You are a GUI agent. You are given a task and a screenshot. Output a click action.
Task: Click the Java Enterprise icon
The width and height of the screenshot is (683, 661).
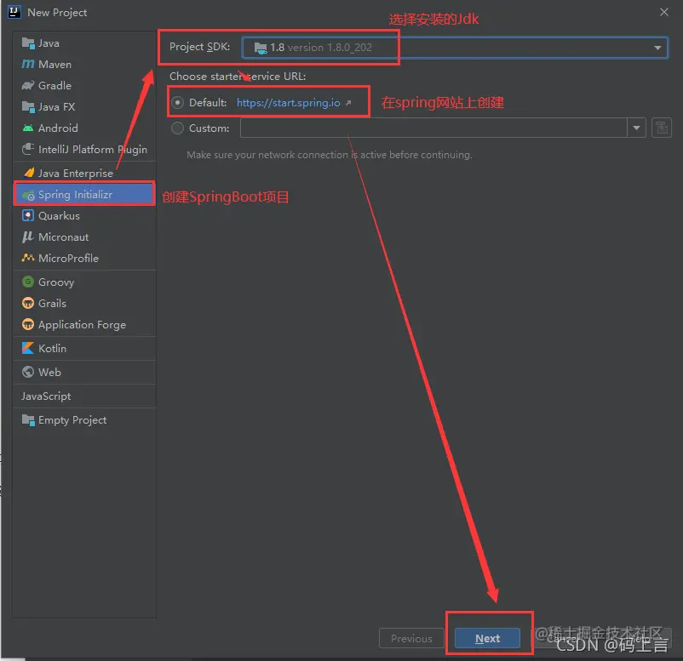[29, 173]
